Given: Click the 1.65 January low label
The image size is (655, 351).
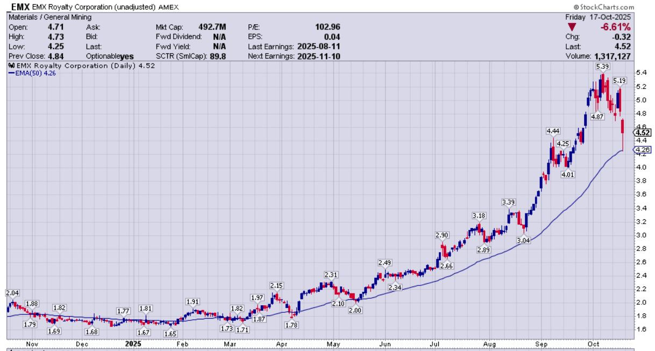Looking at the screenshot, I should (x=170, y=334).
